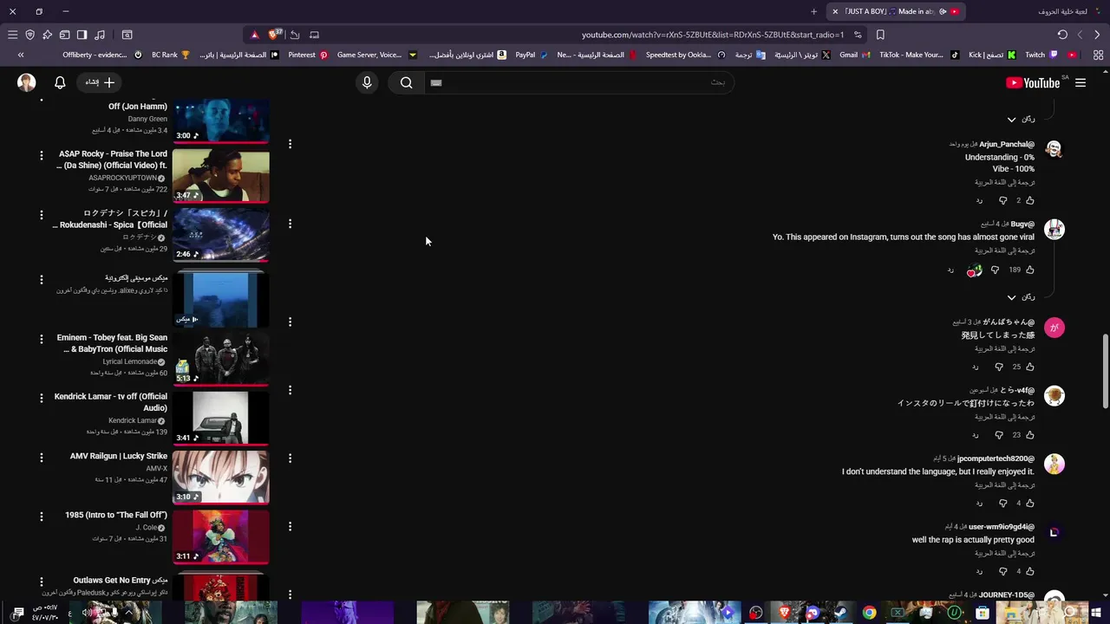This screenshot has height=624, width=1110.
Task: Like jpcomputertech8200's comment
Action: (1030, 503)
